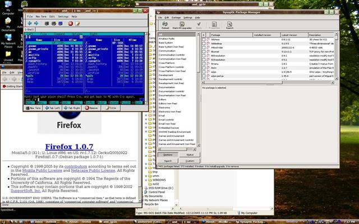Click the Debian swirl icon beside 6tunnel
This screenshot has width=359, height=224.
point(208,52)
